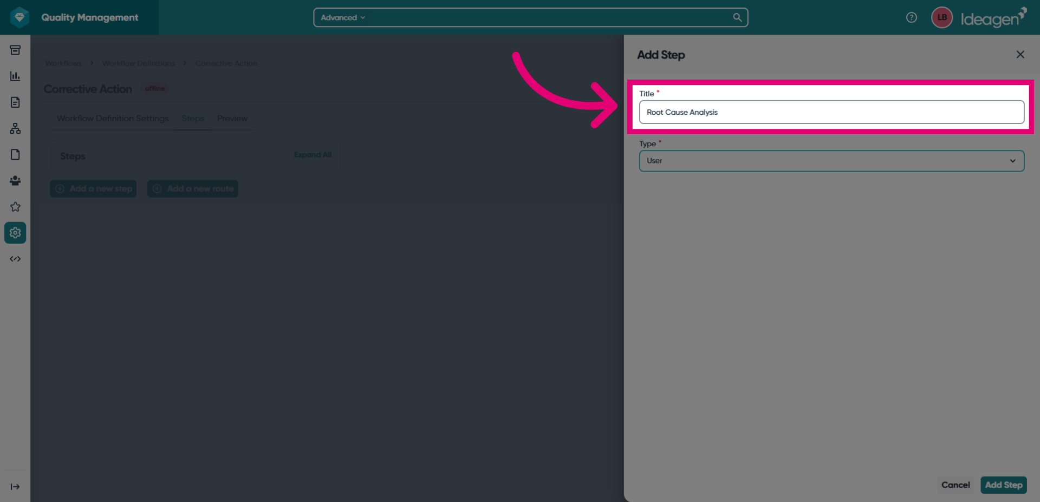Open the help question mark icon

tap(912, 17)
